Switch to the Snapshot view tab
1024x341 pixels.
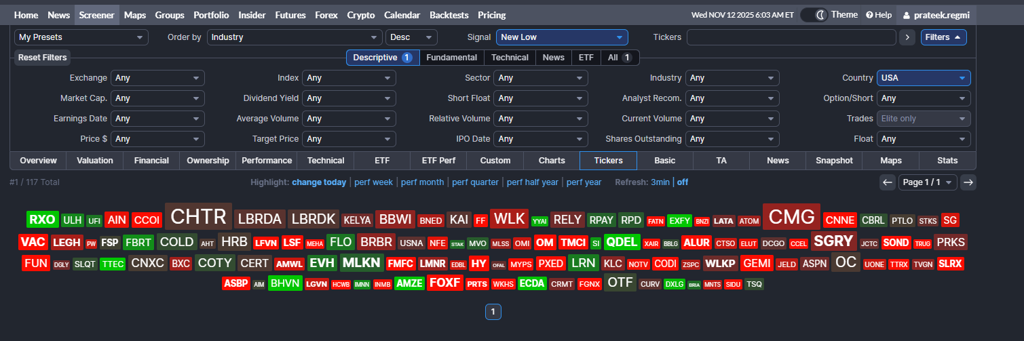834,161
